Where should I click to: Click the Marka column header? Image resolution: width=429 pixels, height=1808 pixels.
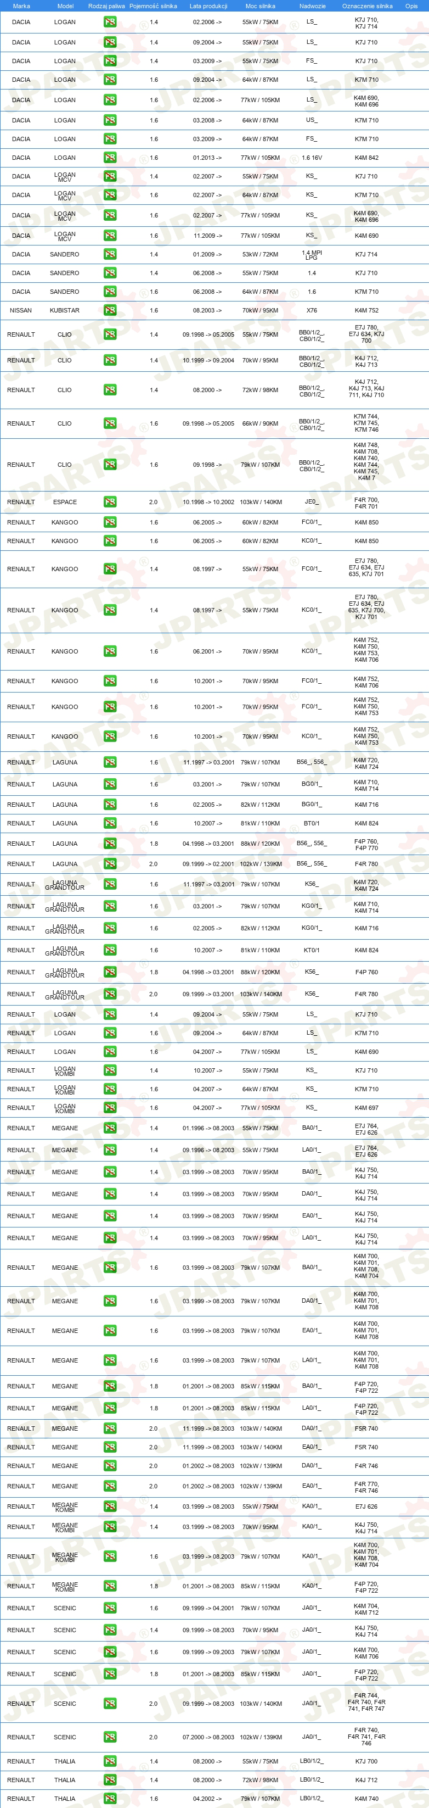coord(21,5)
